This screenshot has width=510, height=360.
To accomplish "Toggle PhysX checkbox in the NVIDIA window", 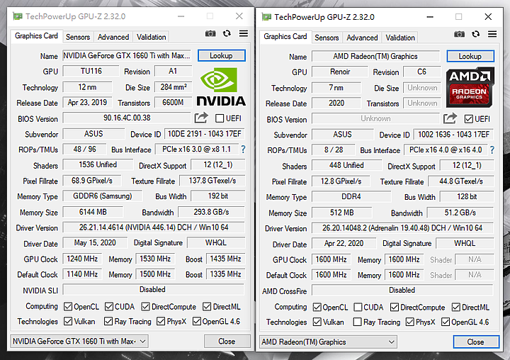I will coord(161,322).
